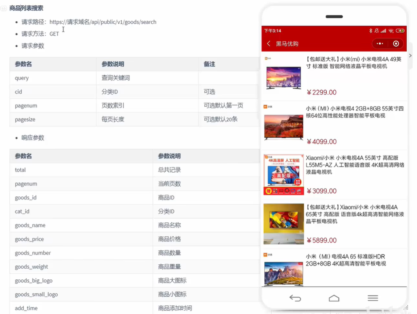Click the request-table pagenum 页数索引 row
Image resolution: width=417 pixels, height=314 pixels.
[x=134, y=106]
